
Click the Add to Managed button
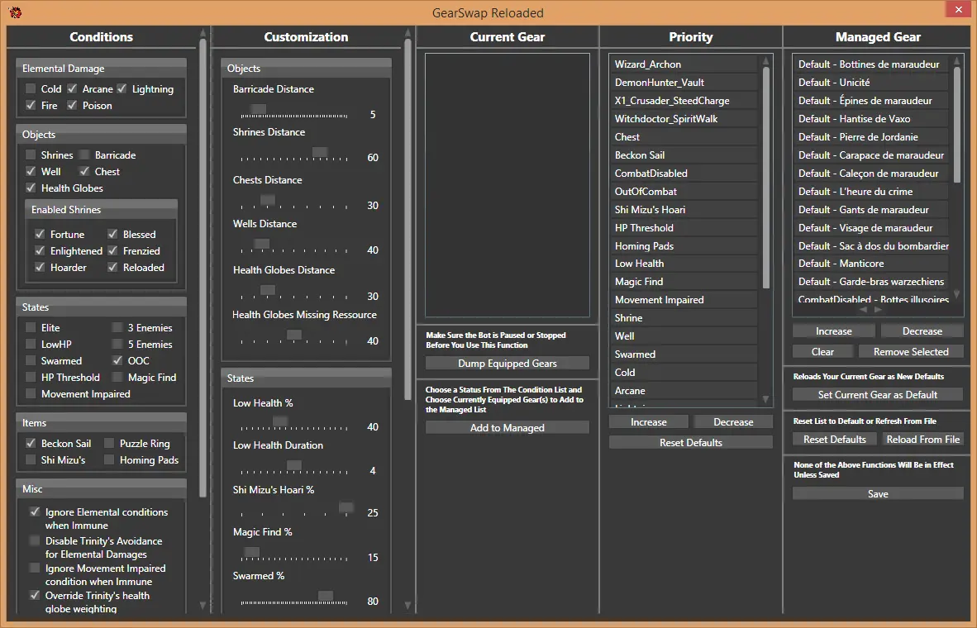[507, 428]
